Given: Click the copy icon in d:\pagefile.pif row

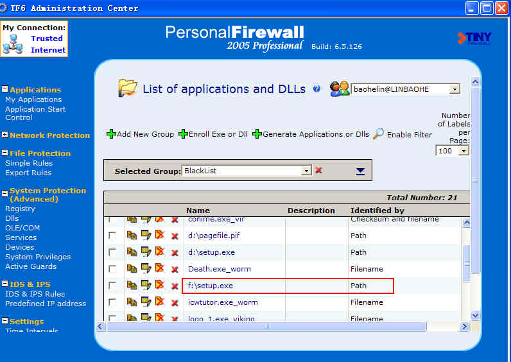Looking at the screenshot, I should tap(132, 235).
